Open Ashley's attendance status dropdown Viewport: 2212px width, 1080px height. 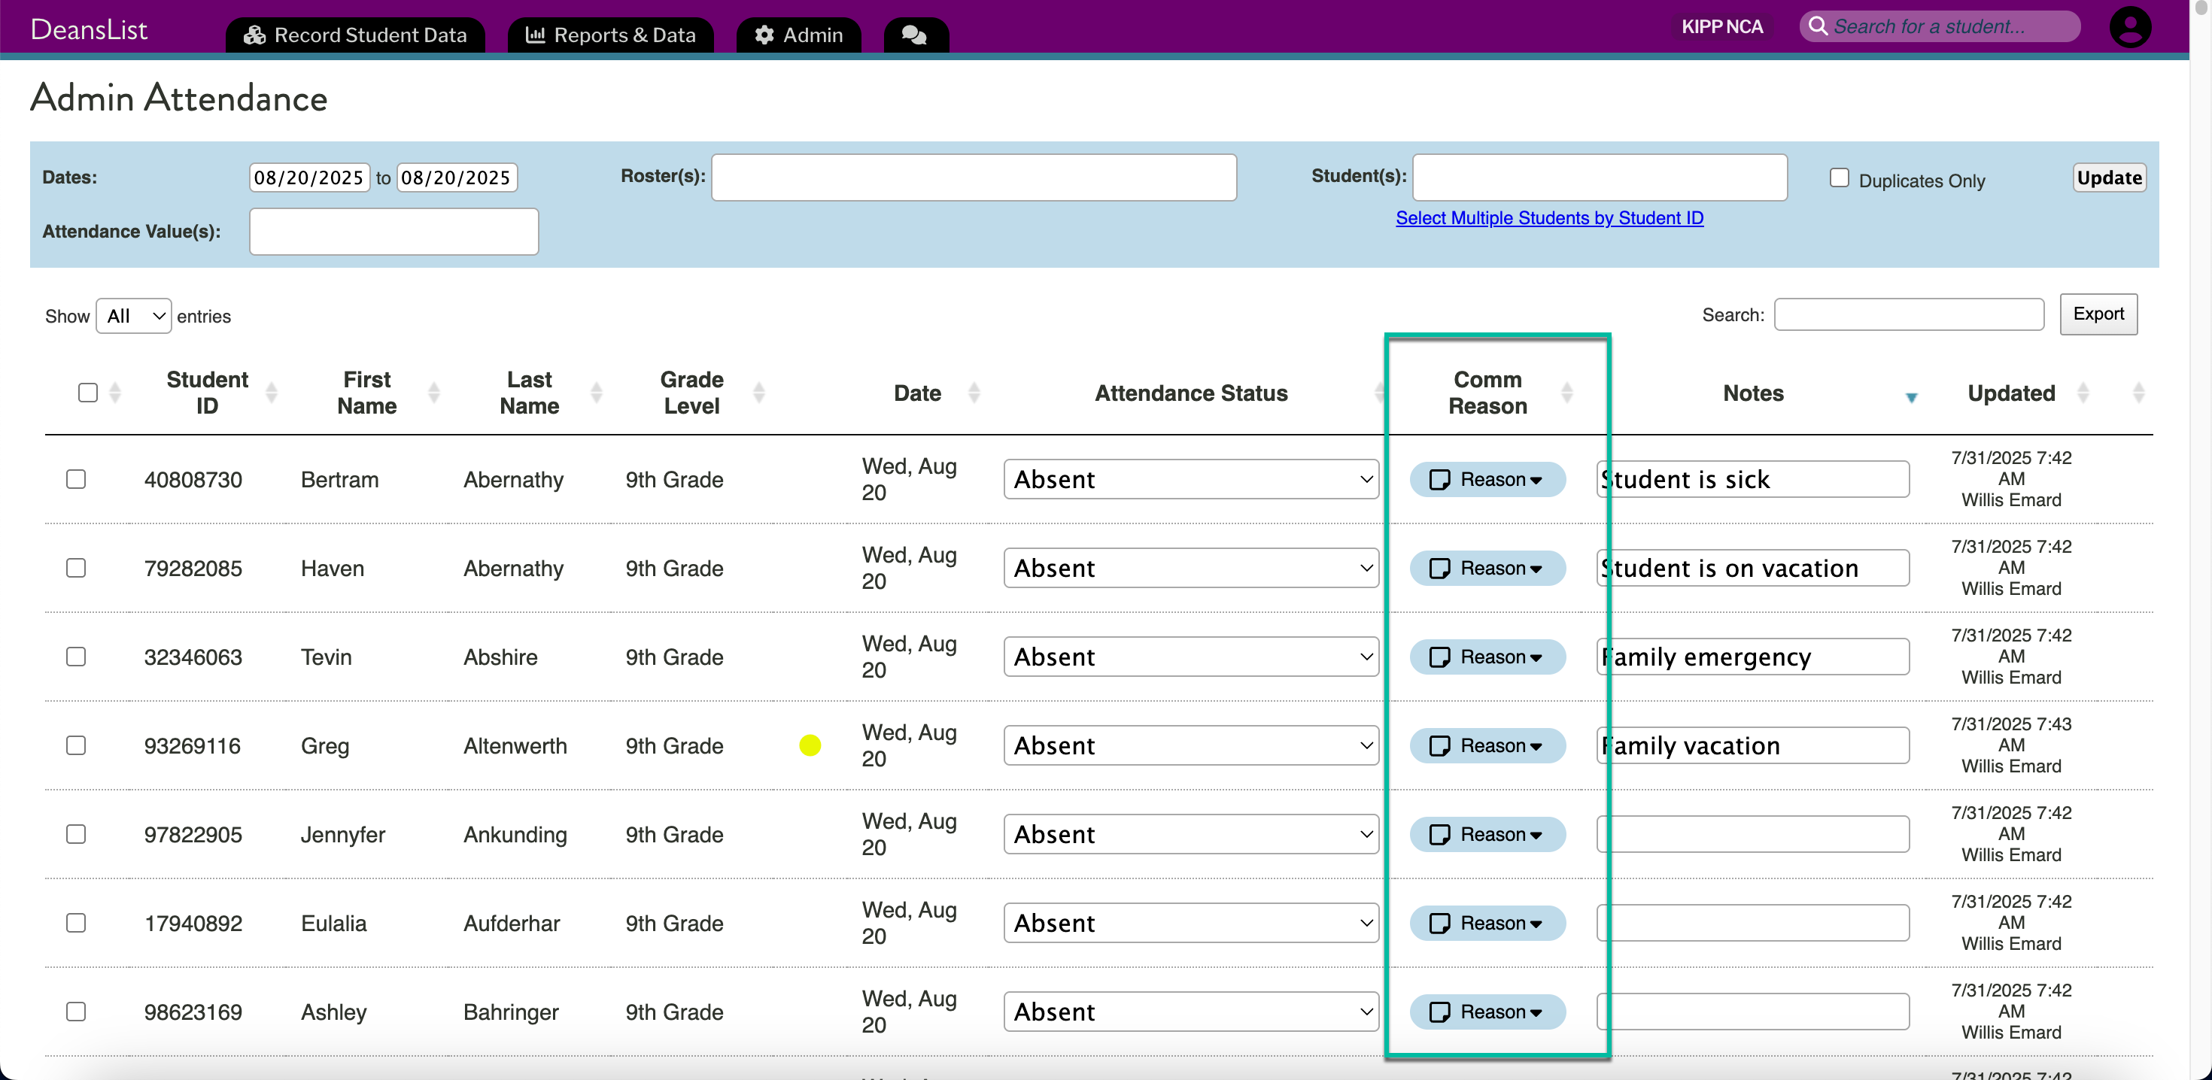[x=1191, y=1012]
